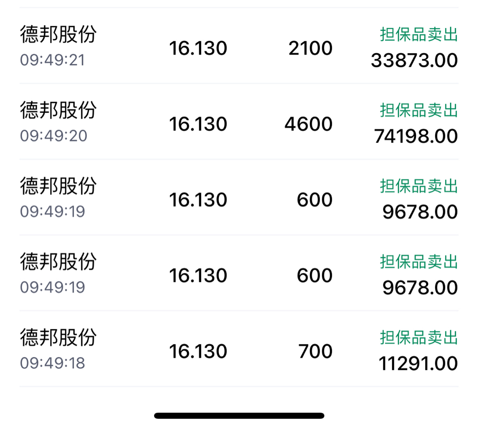This screenshot has height=429, width=478.
Task: Select the quantity 4600 entry
Action: click(309, 124)
